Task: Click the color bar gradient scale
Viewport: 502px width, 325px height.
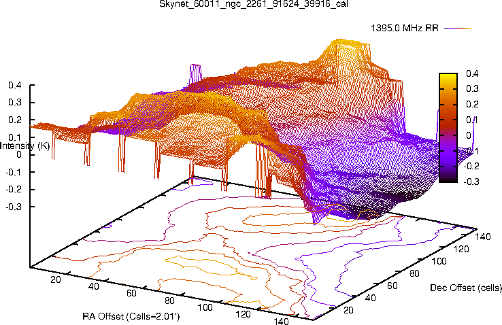Action: 448,128
